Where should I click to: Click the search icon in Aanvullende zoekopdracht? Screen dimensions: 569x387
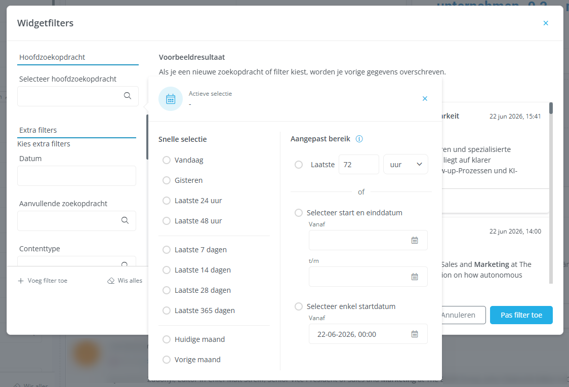tap(125, 220)
